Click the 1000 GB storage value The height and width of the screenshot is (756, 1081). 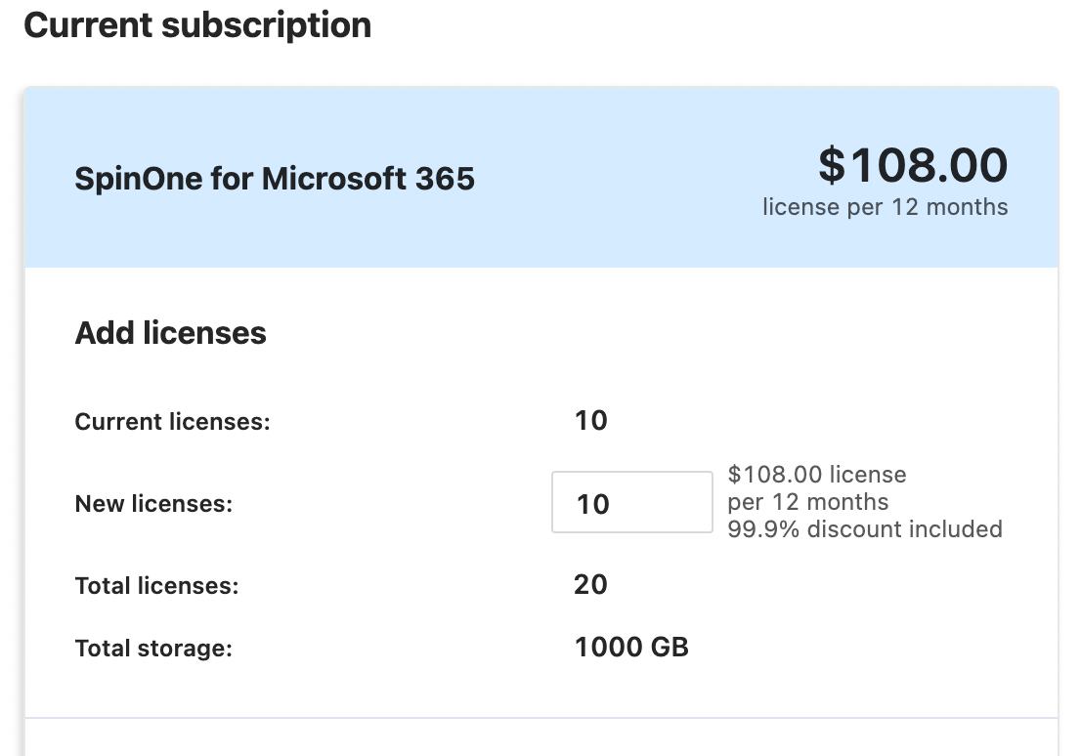(x=631, y=647)
